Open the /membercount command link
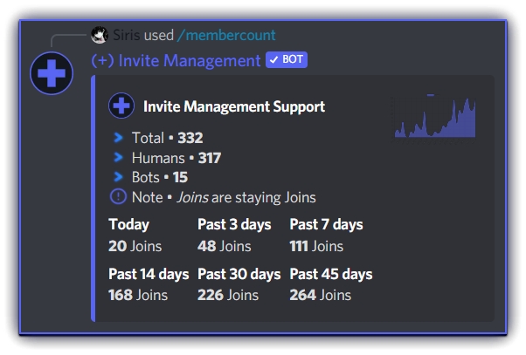 point(226,36)
